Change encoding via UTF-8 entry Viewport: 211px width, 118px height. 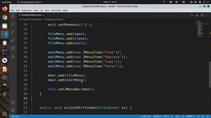tap(166, 116)
